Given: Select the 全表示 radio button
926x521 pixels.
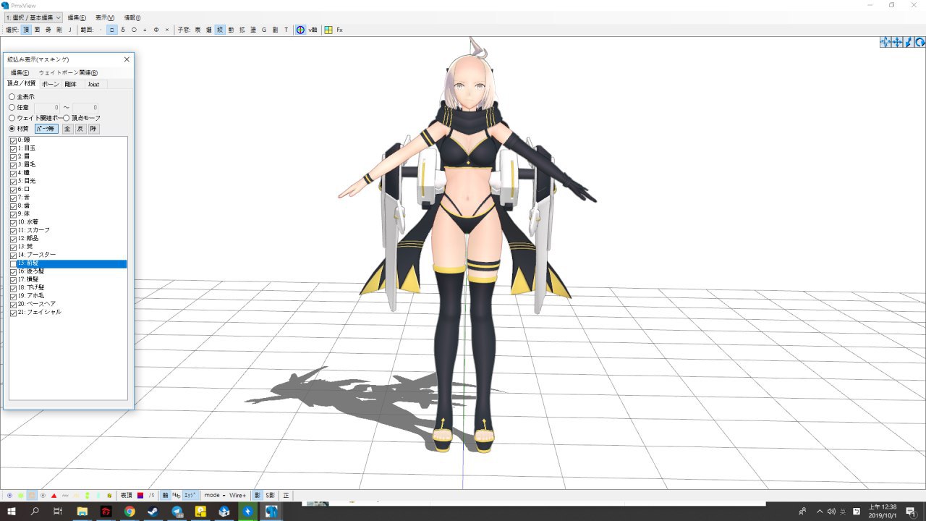Looking at the screenshot, I should pos(12,96).
